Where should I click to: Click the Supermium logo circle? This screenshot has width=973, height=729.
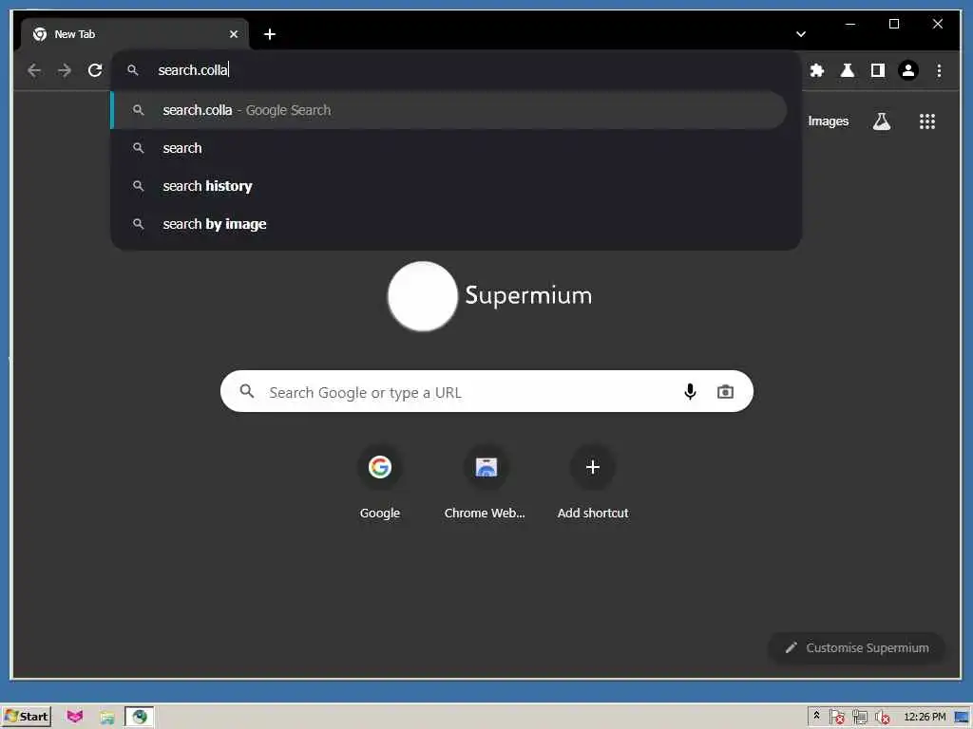coord(423,296)
